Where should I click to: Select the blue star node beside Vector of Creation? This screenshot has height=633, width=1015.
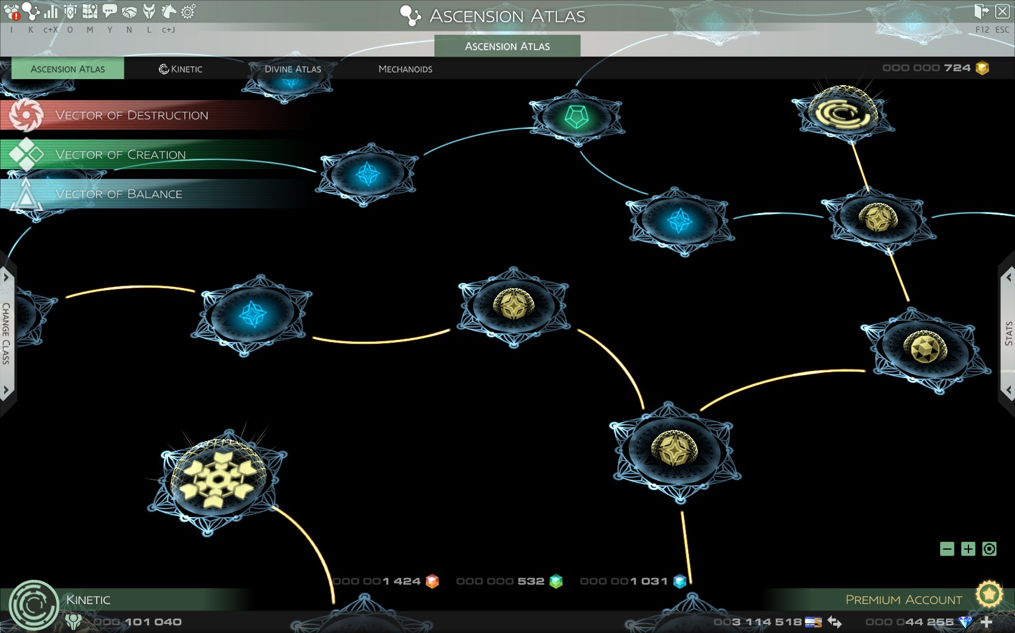click(367, 175)
